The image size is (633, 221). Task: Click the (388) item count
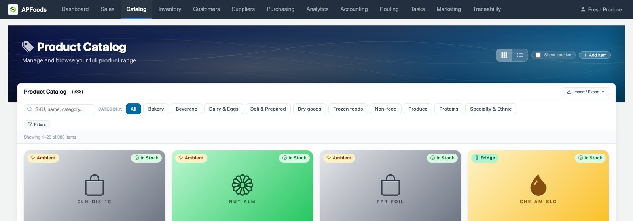click(78, 92)
